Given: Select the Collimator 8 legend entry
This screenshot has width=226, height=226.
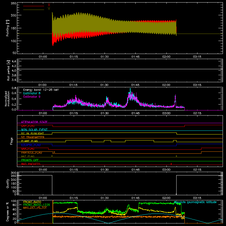Looking at the screenshot, I should (x=32, y=93).
